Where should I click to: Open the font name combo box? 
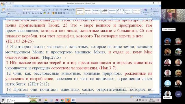(29, 10)
